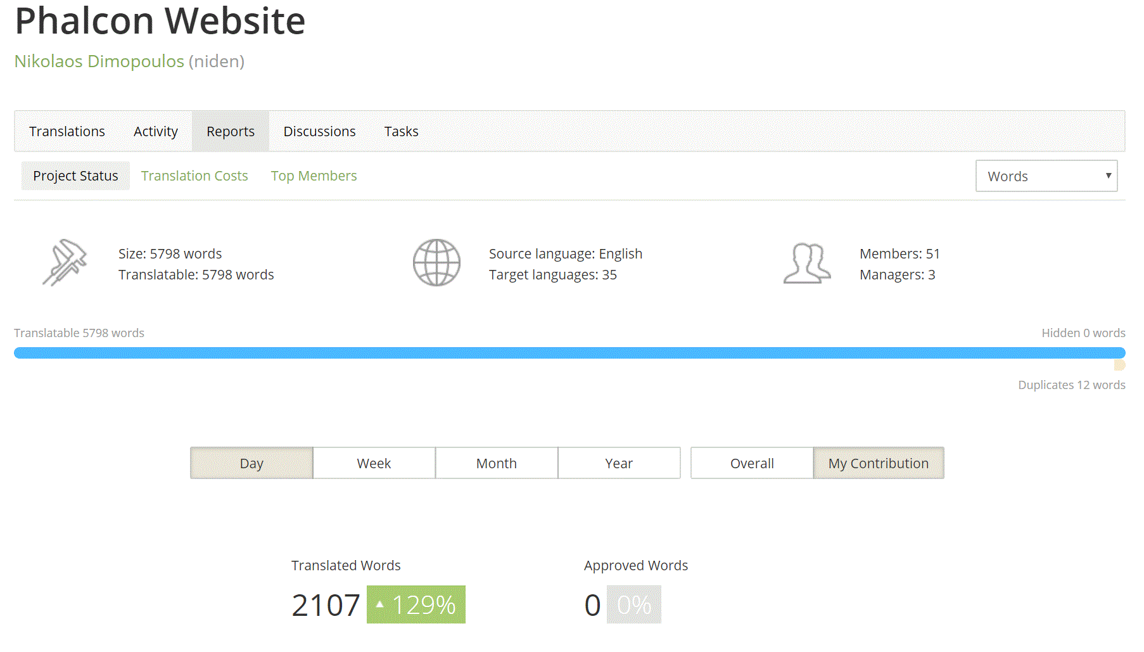Expand the Words unit dropdown
Image resolution: width=1144 pixels, height=652 pixels.
tap(1046, 176)
